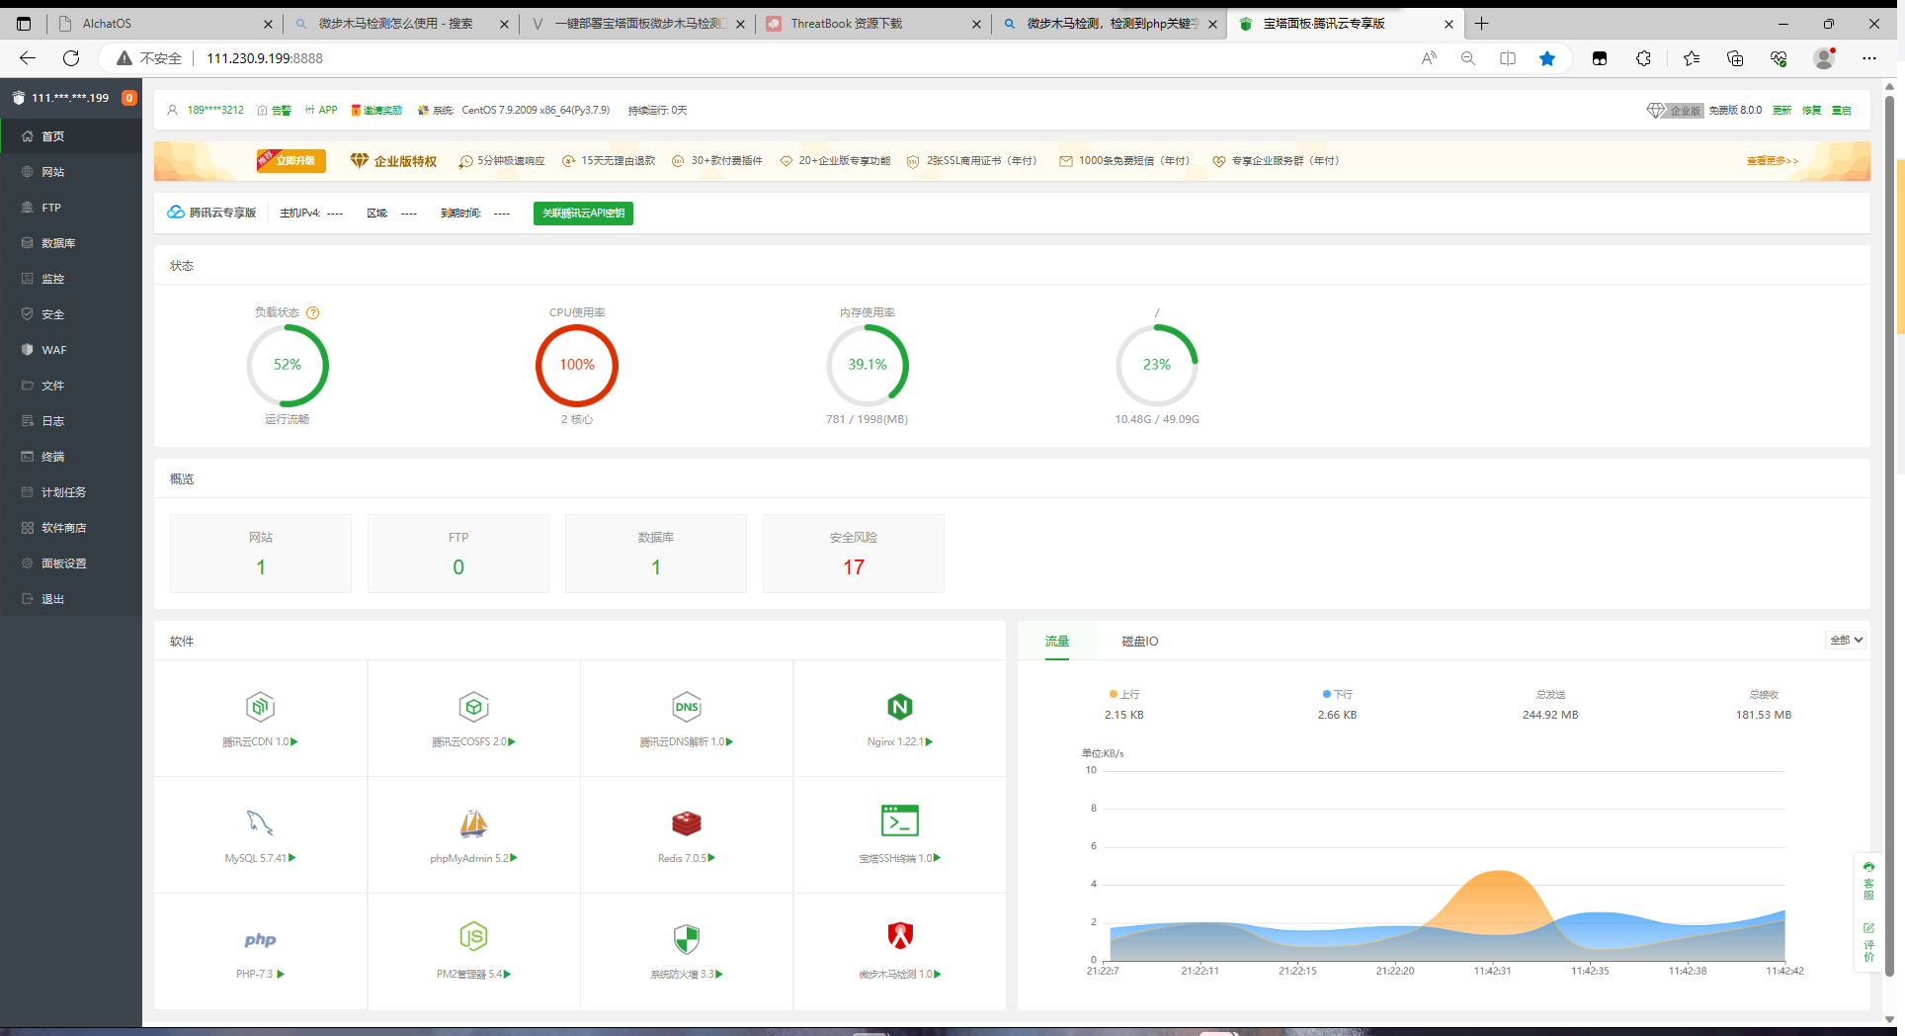Select the 流量 tab
This screenshot has height=1036, width=1905.
(1056, 642)
